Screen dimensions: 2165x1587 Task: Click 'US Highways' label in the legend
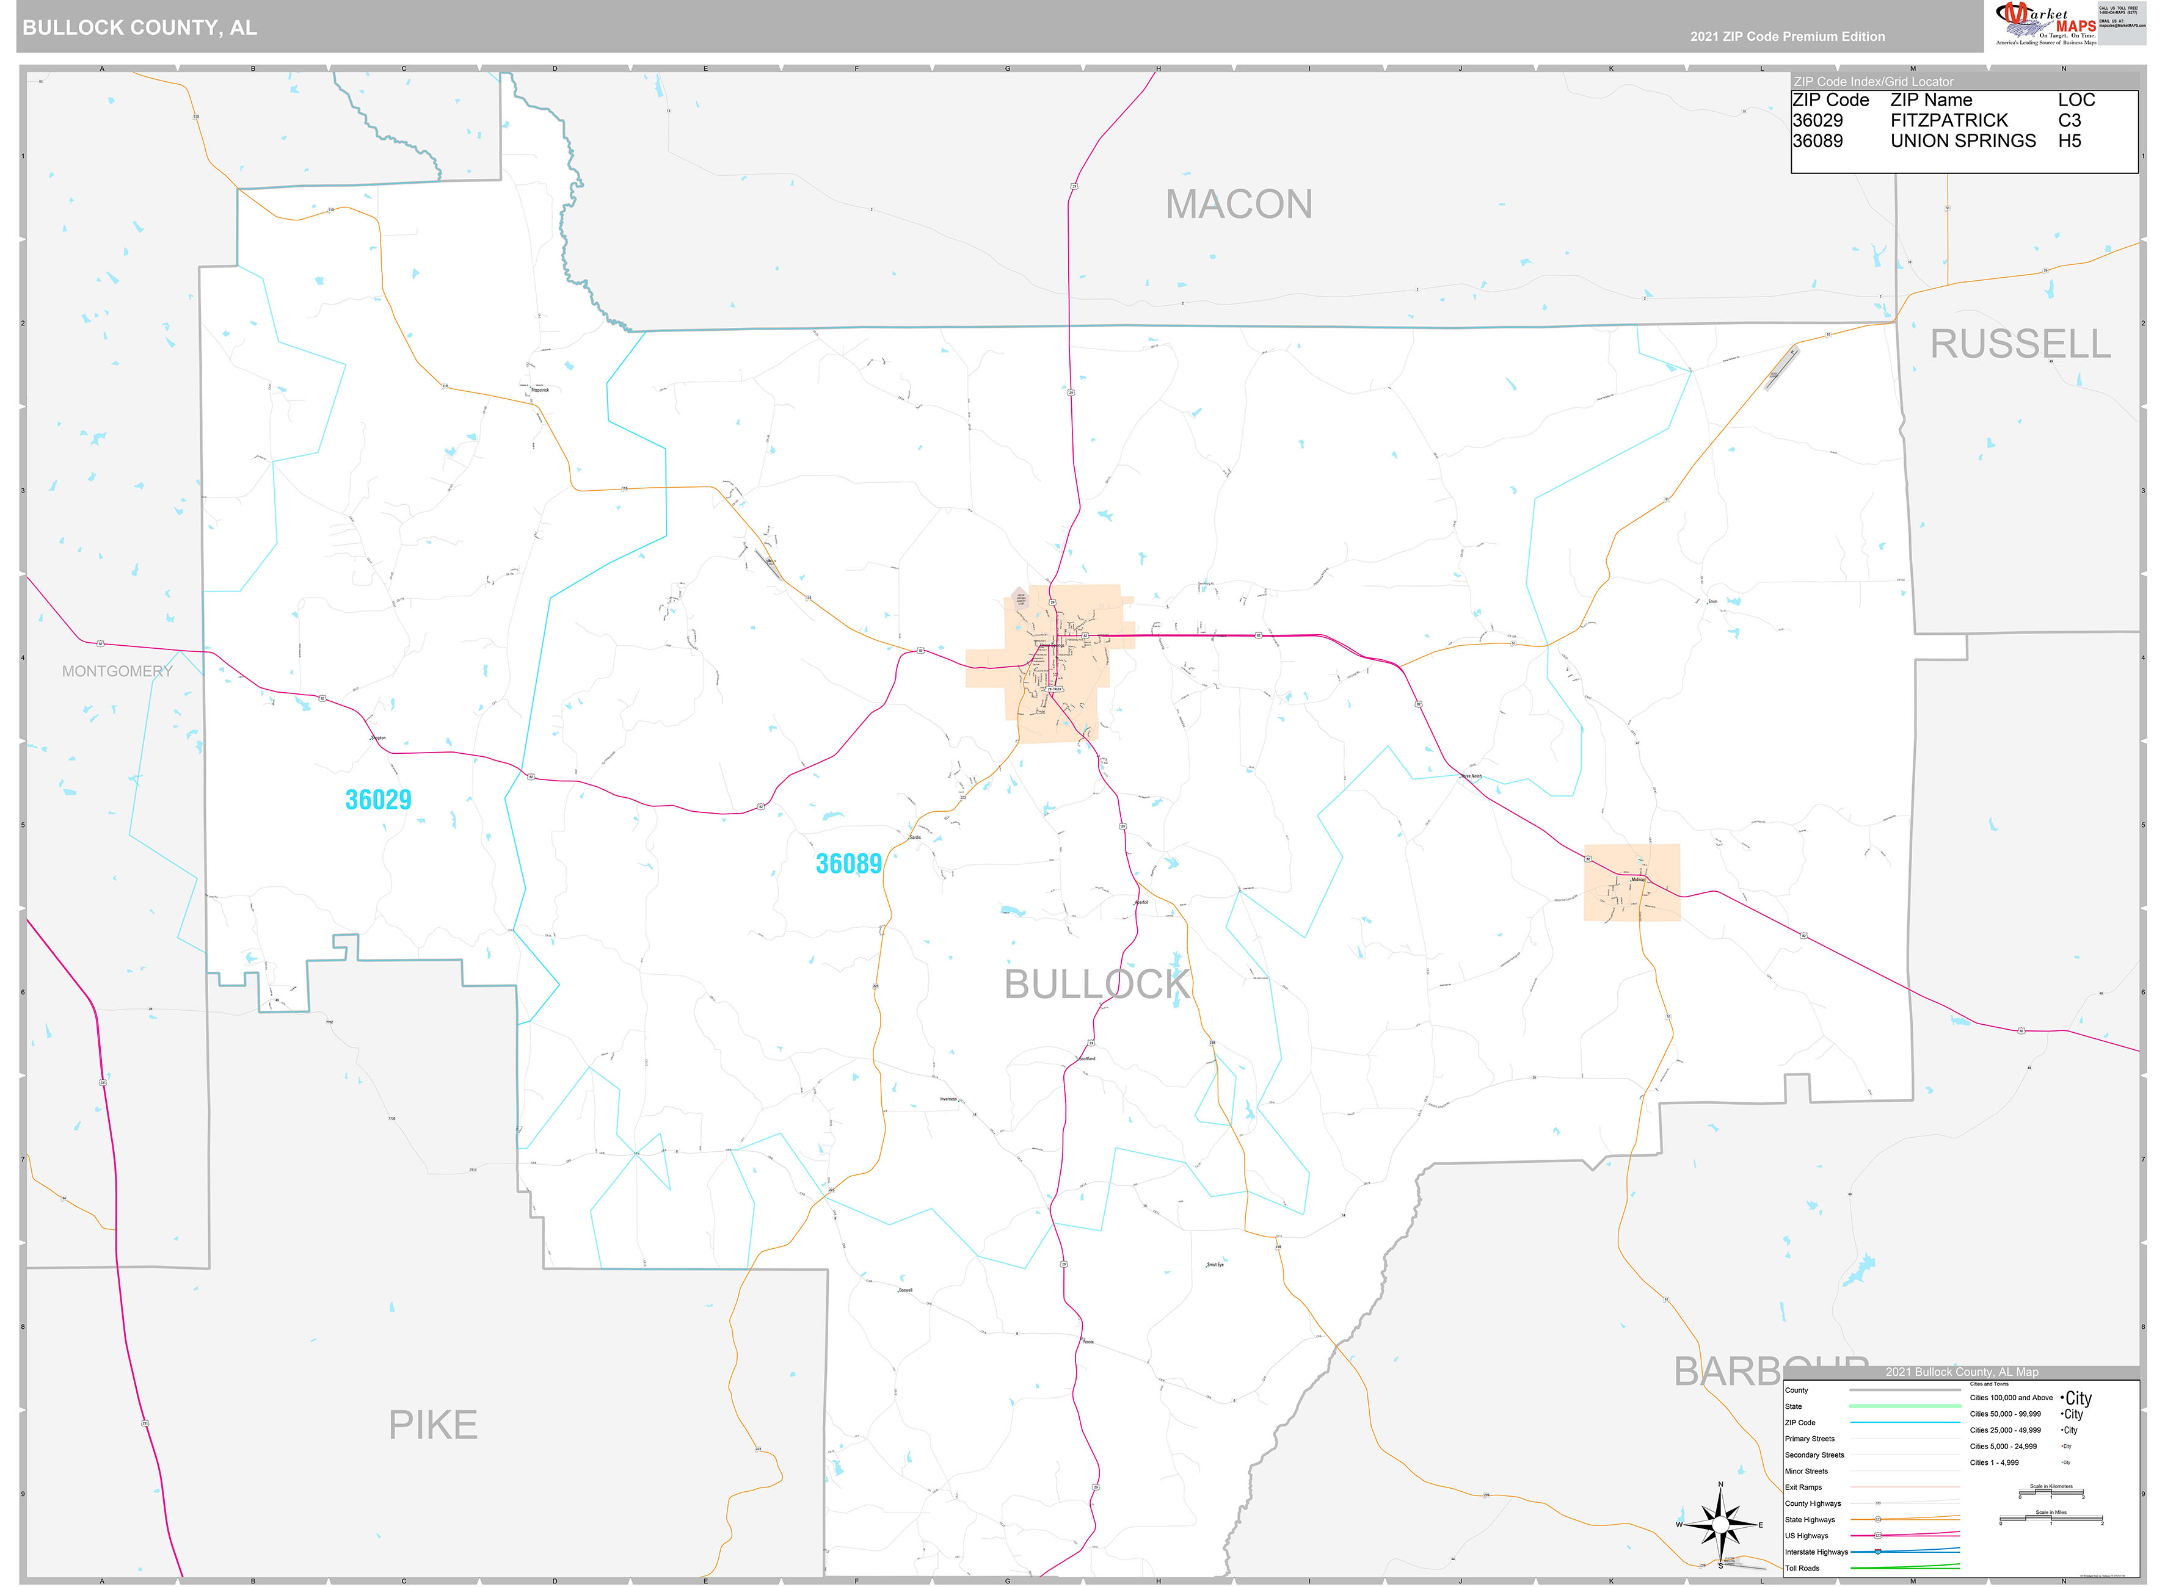tap(1806, 1536)
